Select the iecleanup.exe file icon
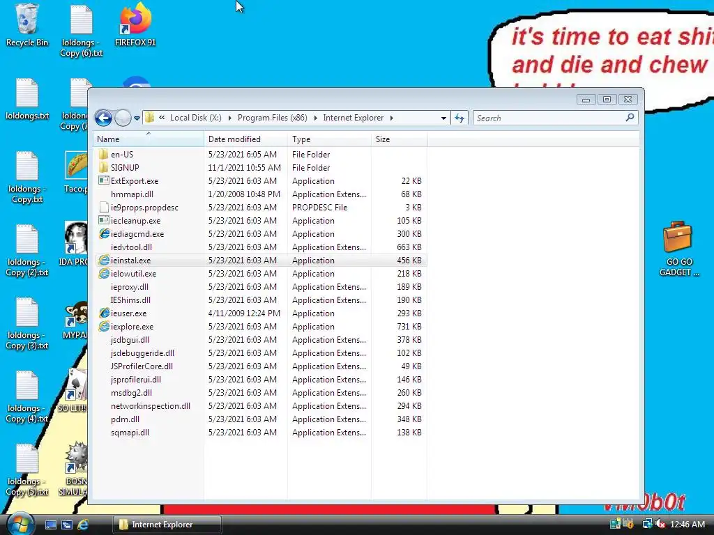The image size is (714, 535). (x=104, y=220)
